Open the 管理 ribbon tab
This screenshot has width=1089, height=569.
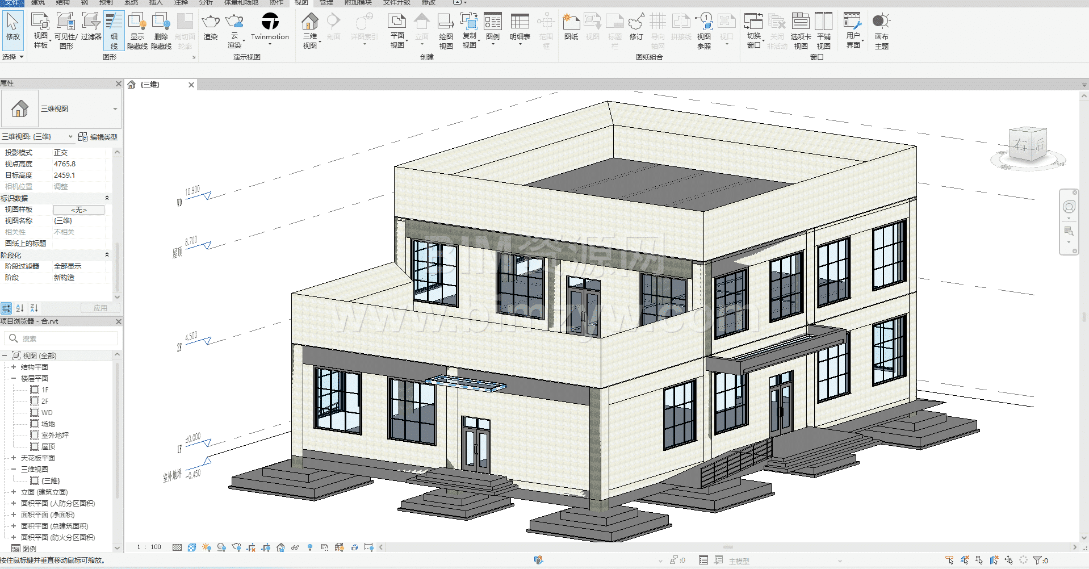(x=326, y=3)
